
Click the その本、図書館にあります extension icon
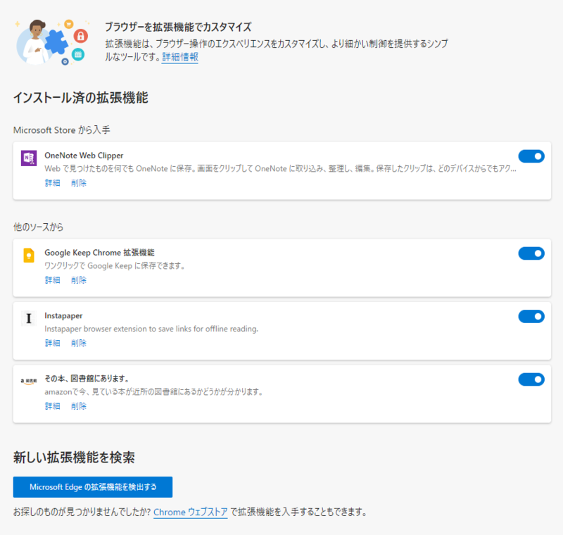tap(29, 381)
